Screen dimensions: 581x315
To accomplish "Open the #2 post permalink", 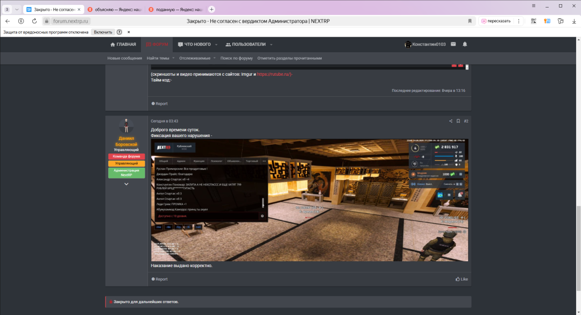I will pyautogui.click(x=466, y=121).
